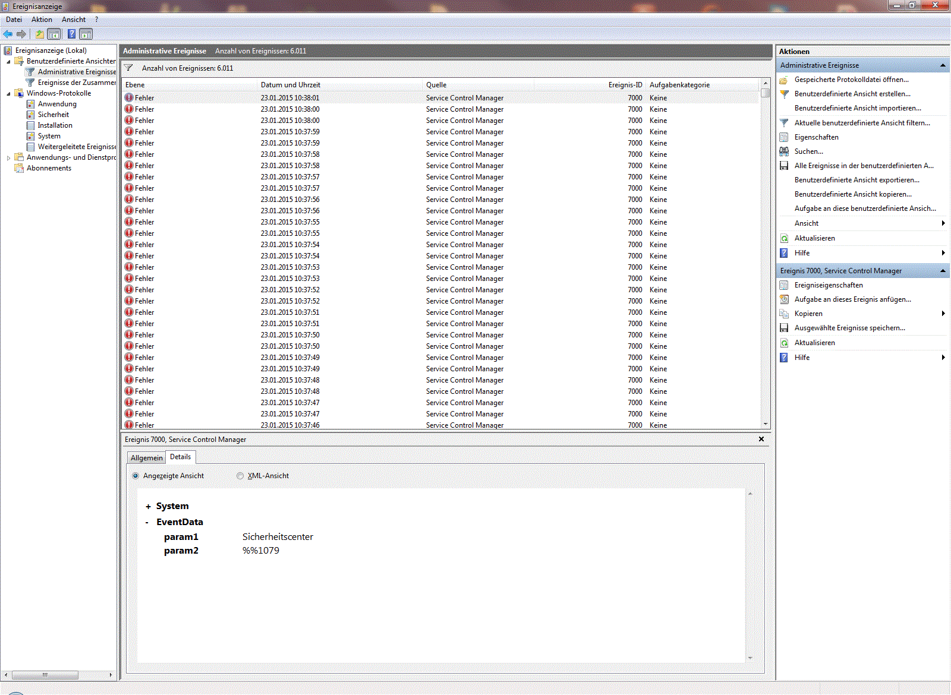951x695 pixels.
Task: Click Benutzerdefinierte Ansicht kopieren link
Action: [x=853, y=194]
